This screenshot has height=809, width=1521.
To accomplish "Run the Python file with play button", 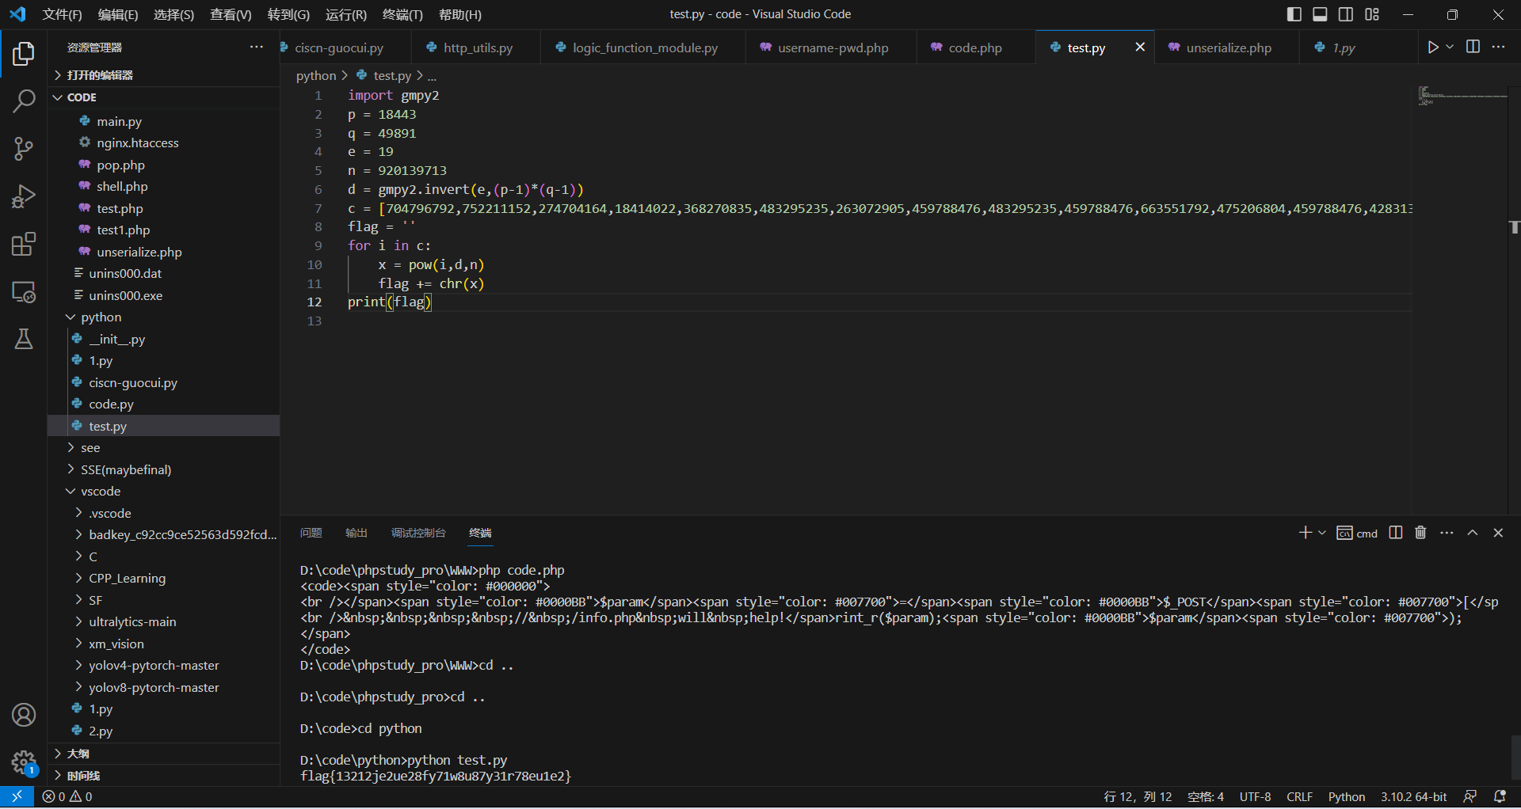I will 1432,47.
